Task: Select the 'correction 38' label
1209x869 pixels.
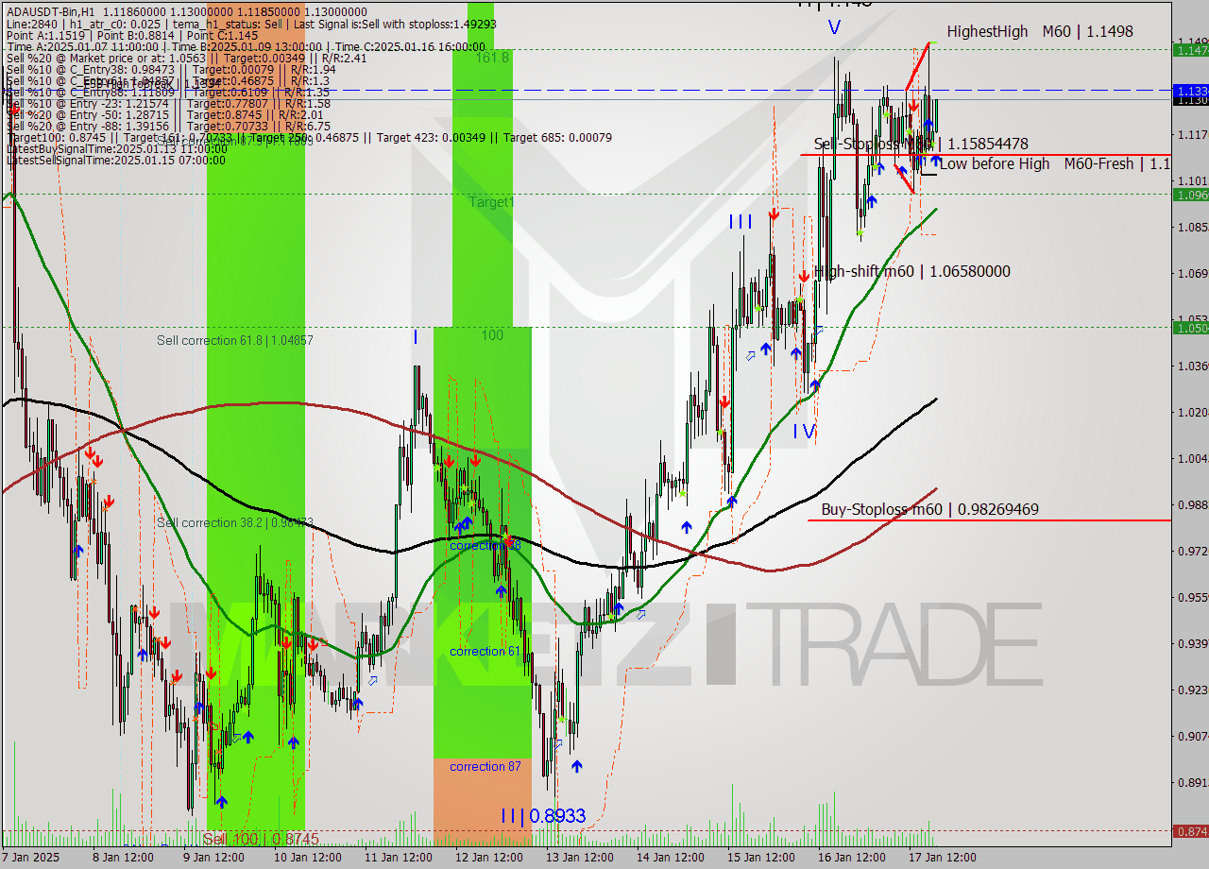Action: click(x=485, y=546)
